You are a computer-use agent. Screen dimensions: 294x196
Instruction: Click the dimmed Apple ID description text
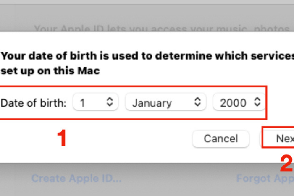pos(162,29)
